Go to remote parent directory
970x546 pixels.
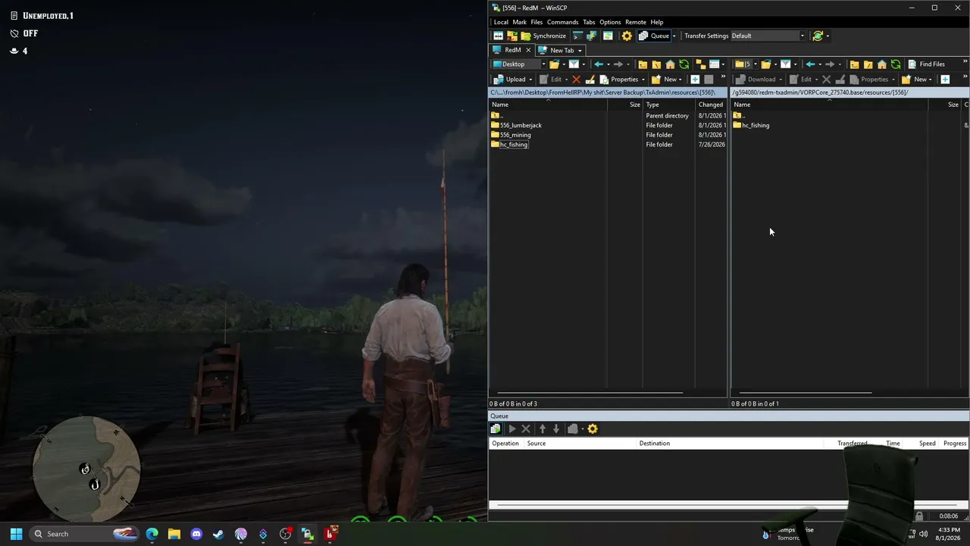[x=854, y=64]
